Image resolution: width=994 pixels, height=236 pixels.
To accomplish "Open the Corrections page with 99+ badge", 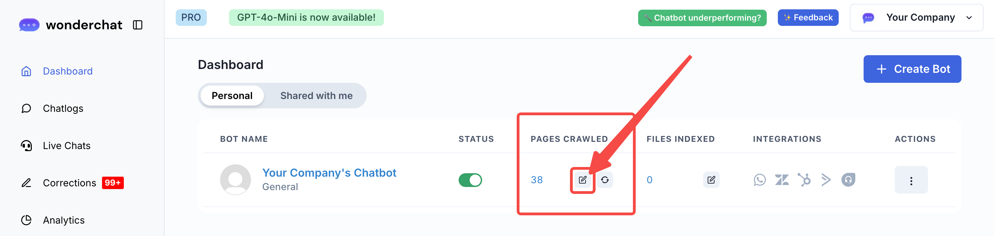I will click(70, 183).
